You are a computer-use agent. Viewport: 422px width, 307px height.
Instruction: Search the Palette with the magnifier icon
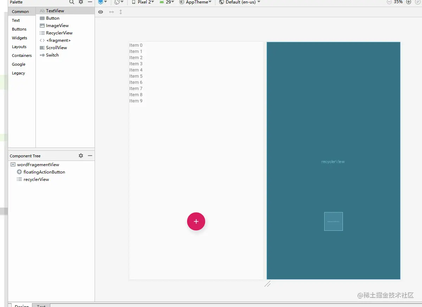click(x=72, y=2)
